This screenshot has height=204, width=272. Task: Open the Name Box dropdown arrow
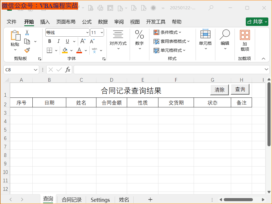pyautogui.click(x=36, y=70)
